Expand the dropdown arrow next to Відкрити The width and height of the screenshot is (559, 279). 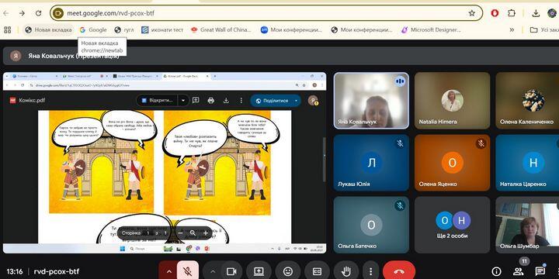183,100
